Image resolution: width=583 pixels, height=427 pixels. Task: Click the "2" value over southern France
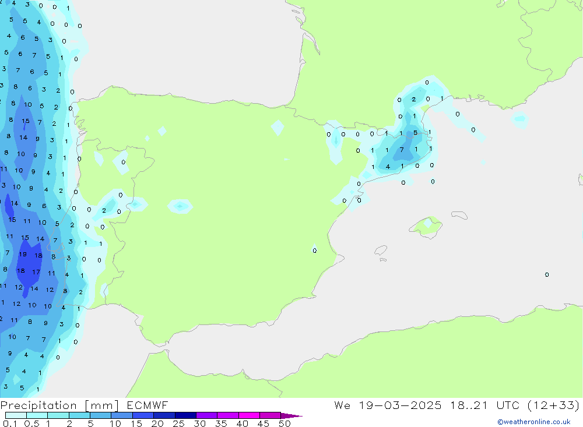click(414, 99)
